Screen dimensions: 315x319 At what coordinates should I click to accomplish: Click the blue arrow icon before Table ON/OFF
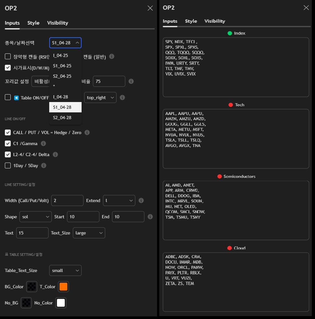click(x=16, y=98)
